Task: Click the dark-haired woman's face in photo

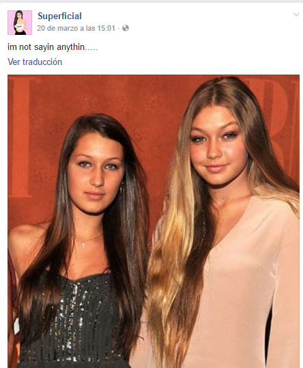Action: coord(96,172)
